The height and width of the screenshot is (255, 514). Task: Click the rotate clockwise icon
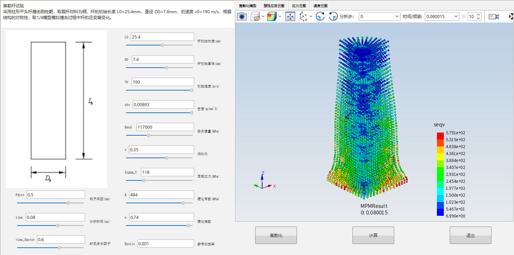[320, 16]
